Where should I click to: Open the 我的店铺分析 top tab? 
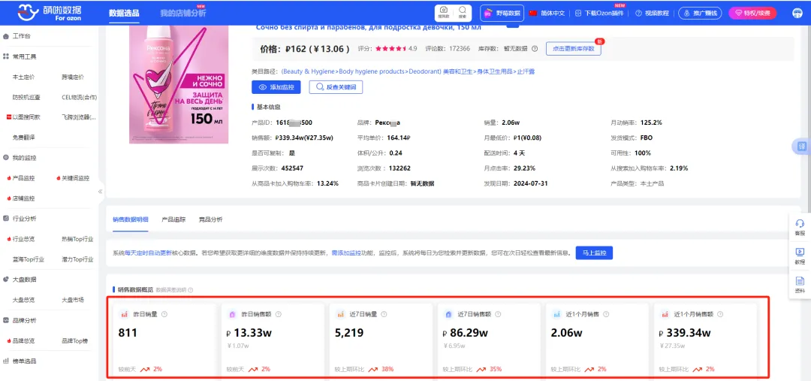coord(182,14)
